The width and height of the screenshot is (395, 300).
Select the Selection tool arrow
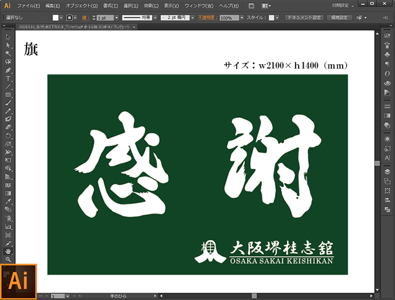tap(9, 38)
